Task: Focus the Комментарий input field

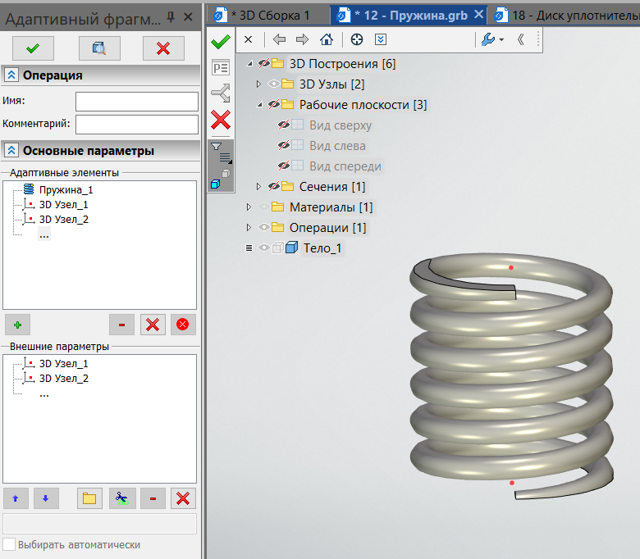Action: click(137, 125)
